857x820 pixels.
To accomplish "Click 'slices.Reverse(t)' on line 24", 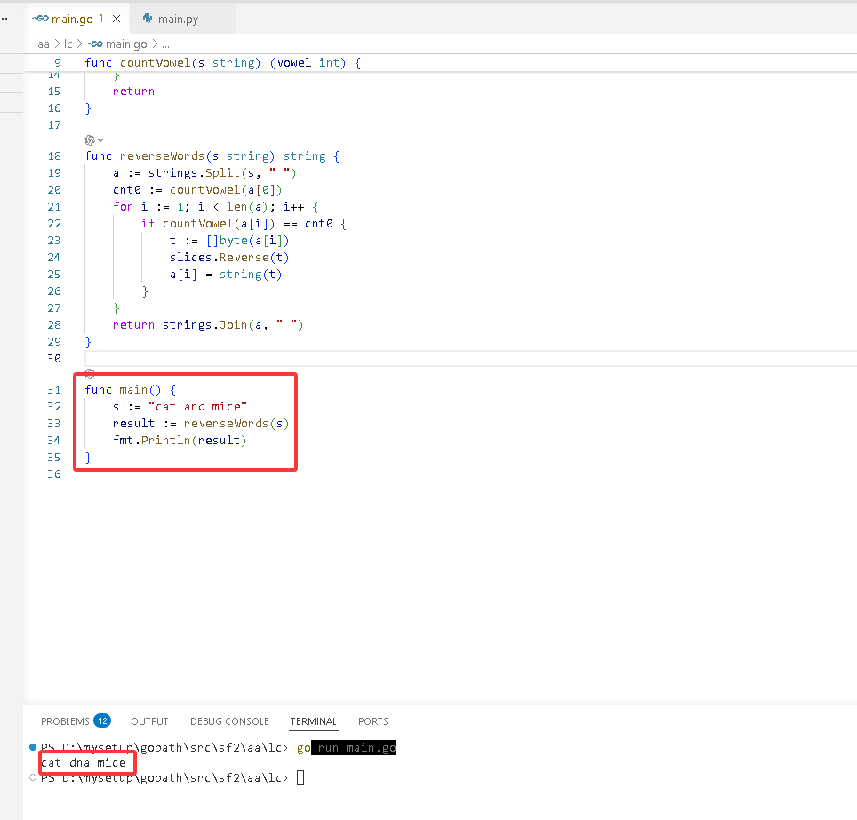I will pos(229,257).
